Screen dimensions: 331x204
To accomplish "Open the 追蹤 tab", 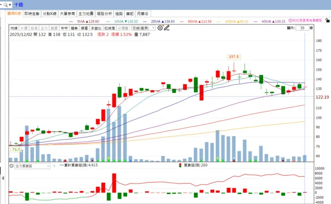I will (119, 14).
